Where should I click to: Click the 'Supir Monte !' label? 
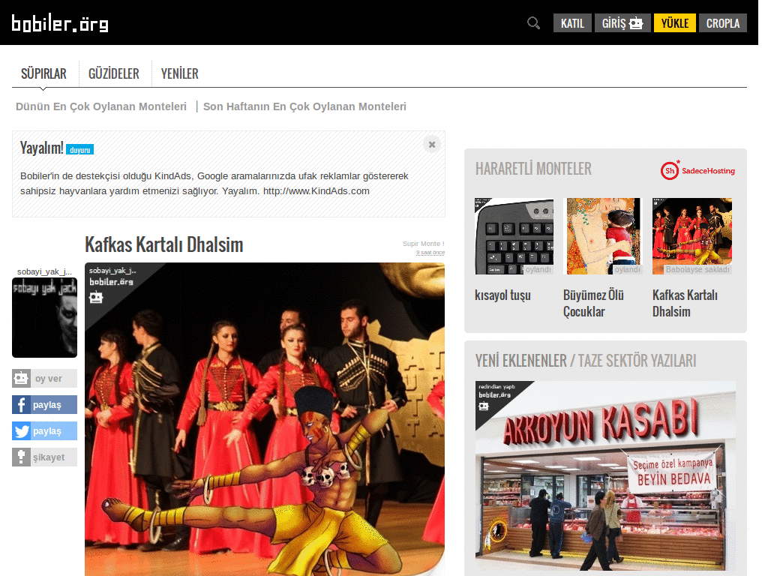[424, 244]
